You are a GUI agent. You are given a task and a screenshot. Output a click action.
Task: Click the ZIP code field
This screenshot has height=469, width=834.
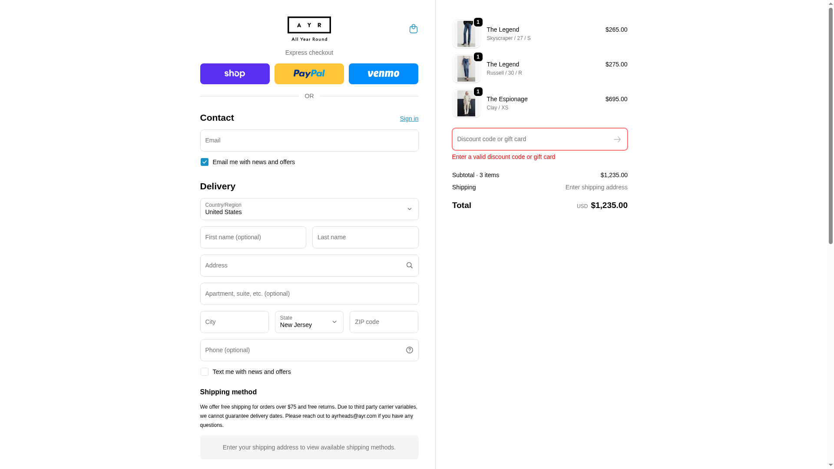click(x=384, y=322)
